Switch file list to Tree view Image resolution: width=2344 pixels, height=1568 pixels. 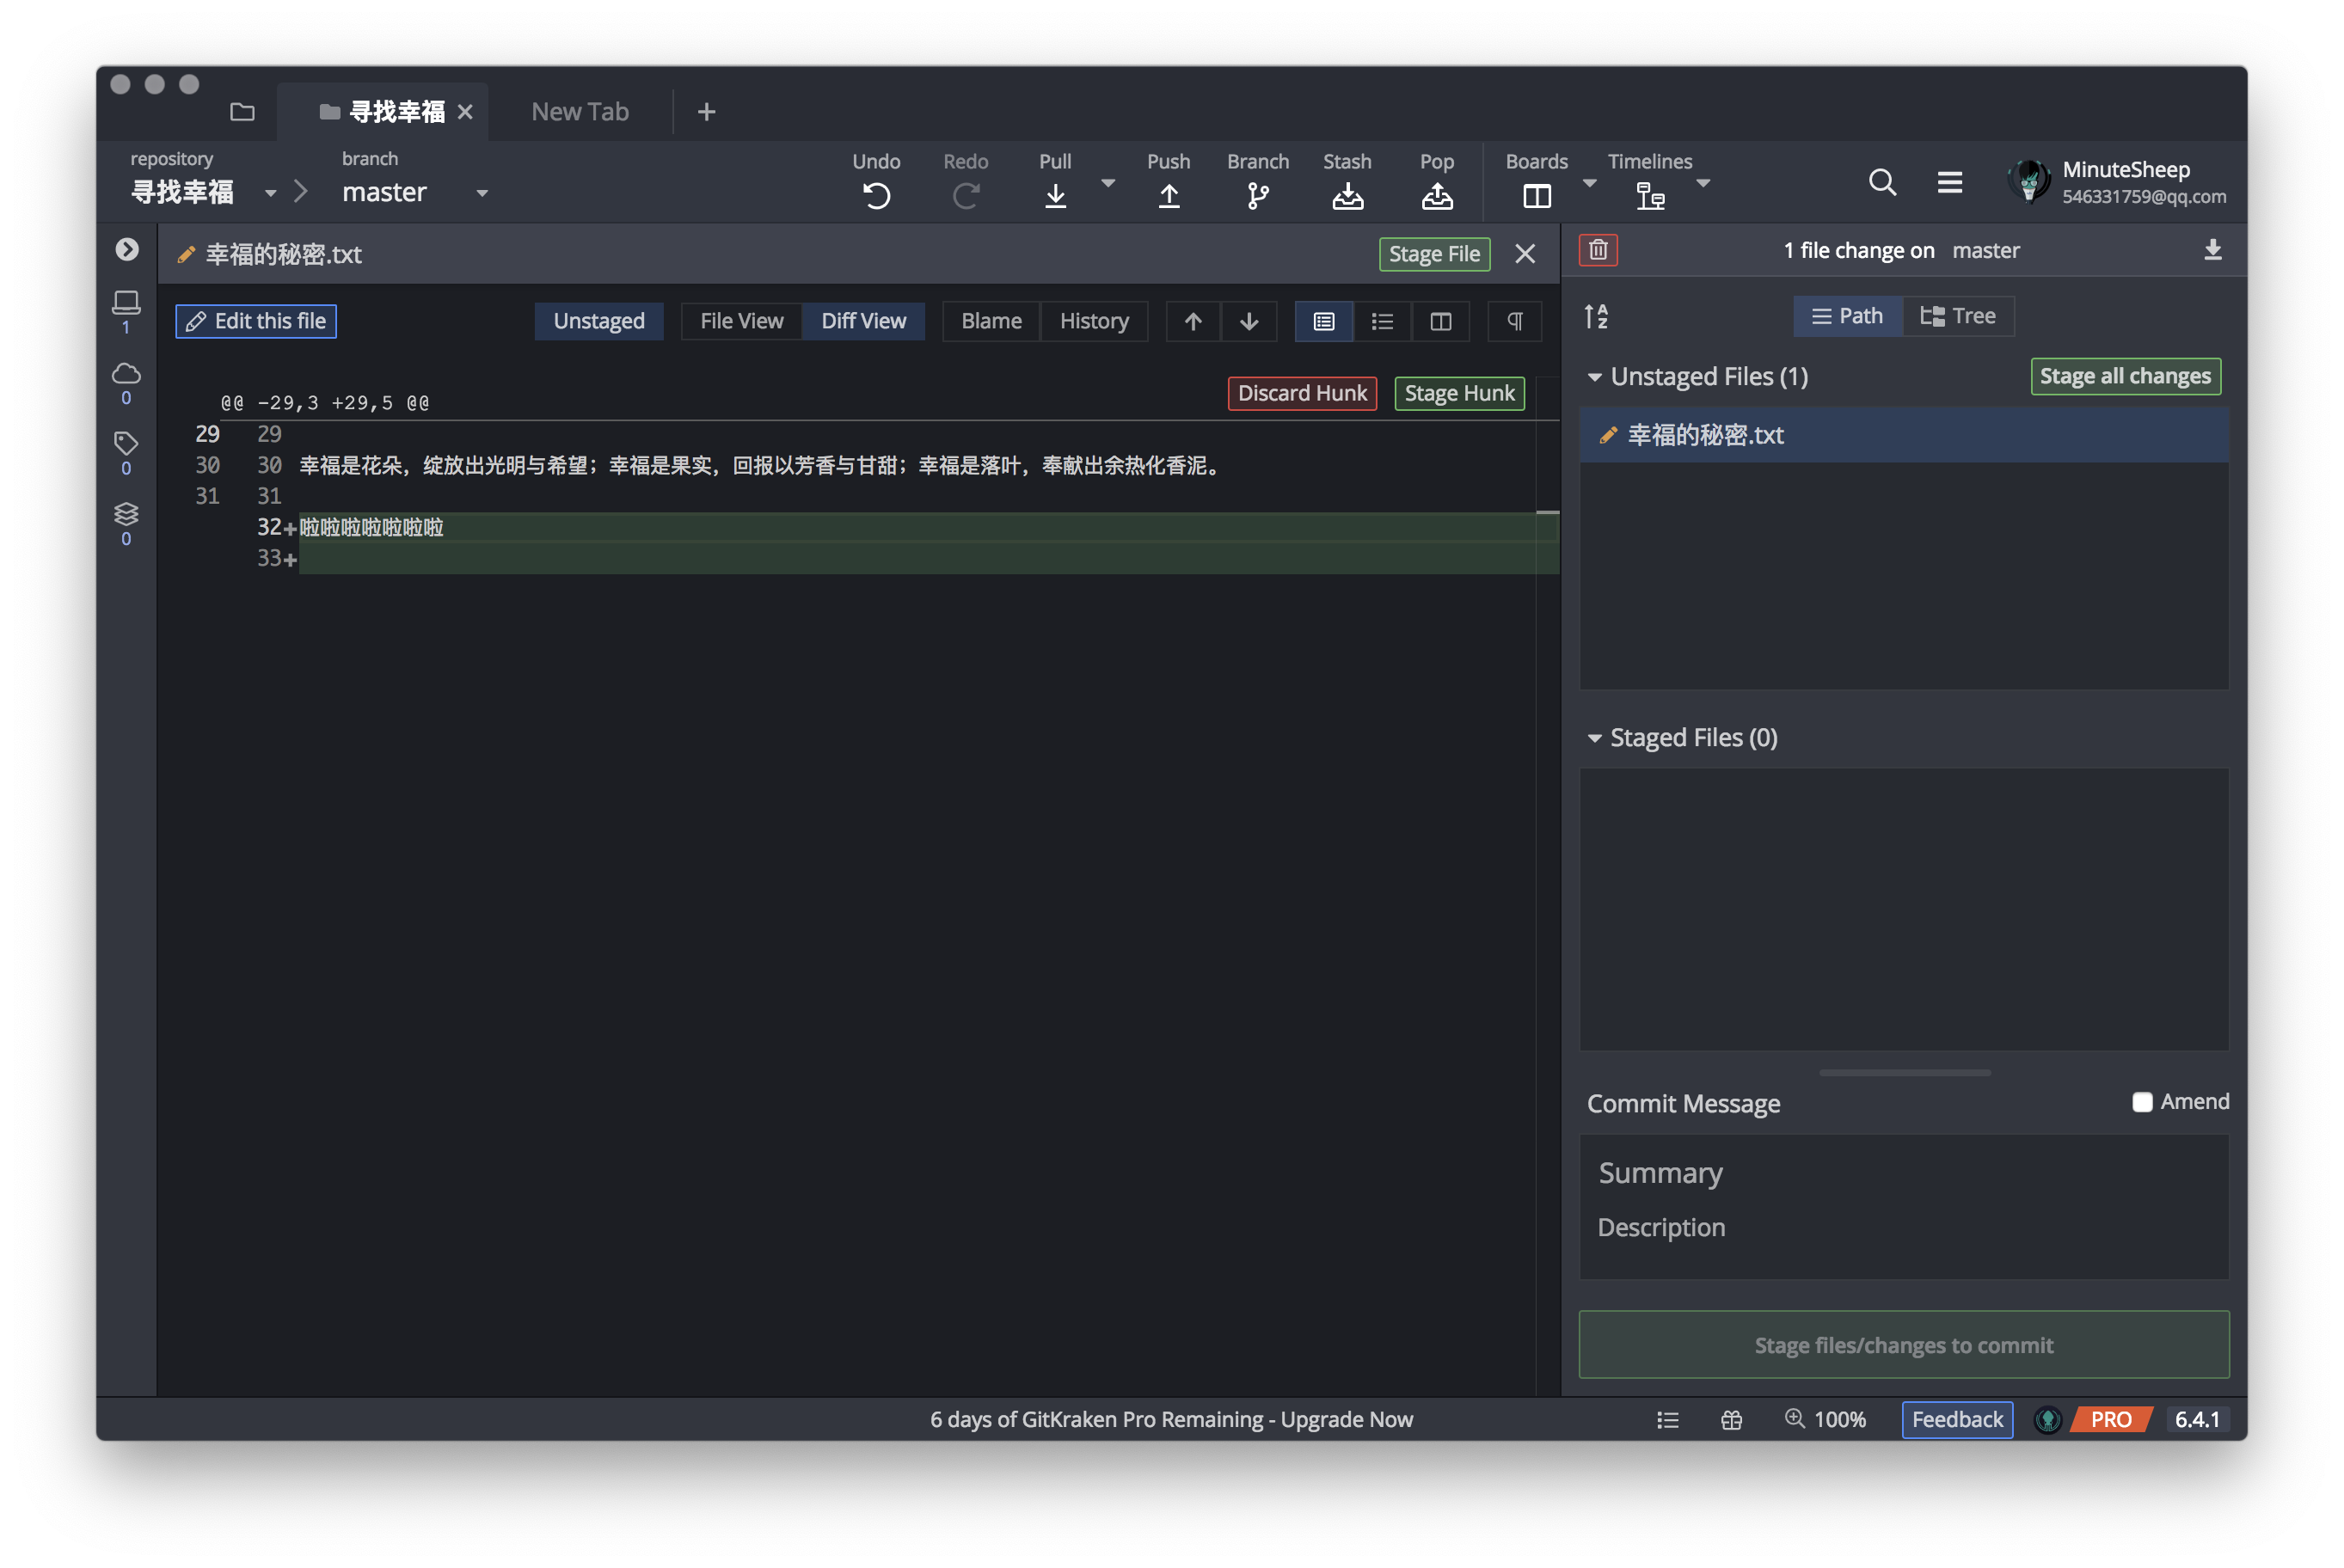pos(1957,316)
